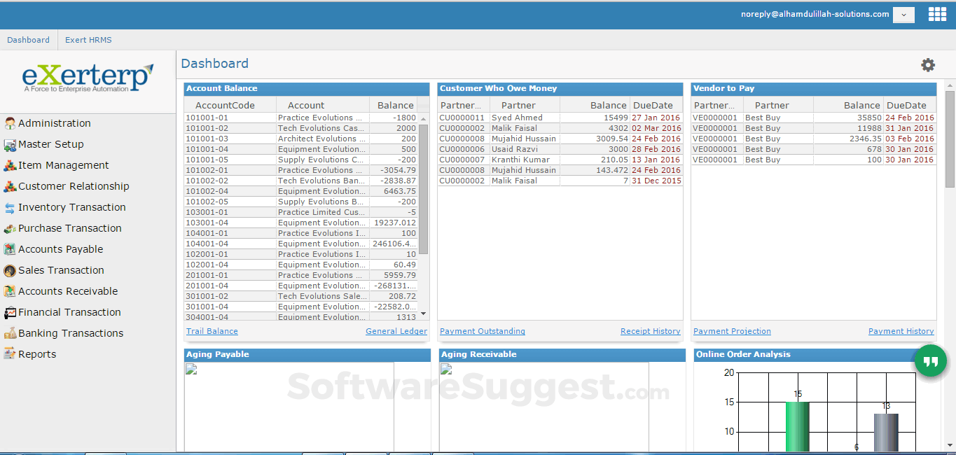Screen dimensions: 956x455
Task: Open the Master Setup module icon
Action: [10, 144]
